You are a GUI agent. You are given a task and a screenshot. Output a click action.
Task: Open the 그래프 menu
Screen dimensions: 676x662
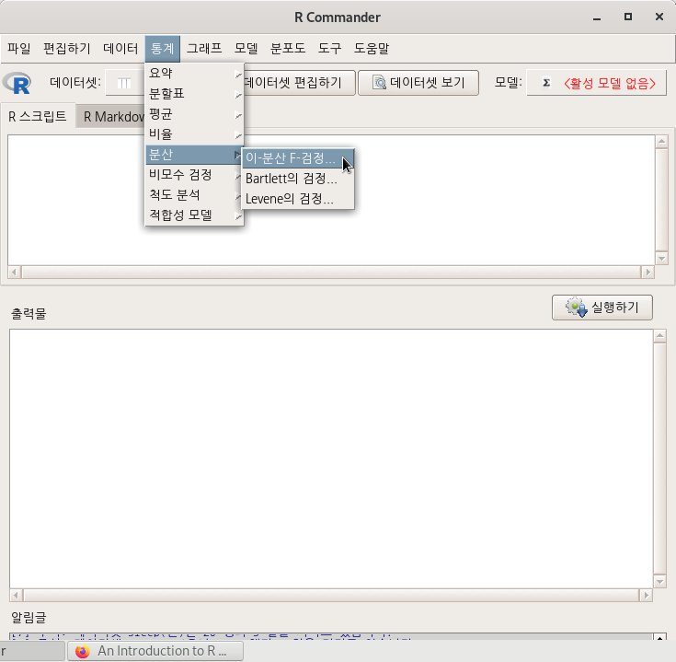pos(204,48)
